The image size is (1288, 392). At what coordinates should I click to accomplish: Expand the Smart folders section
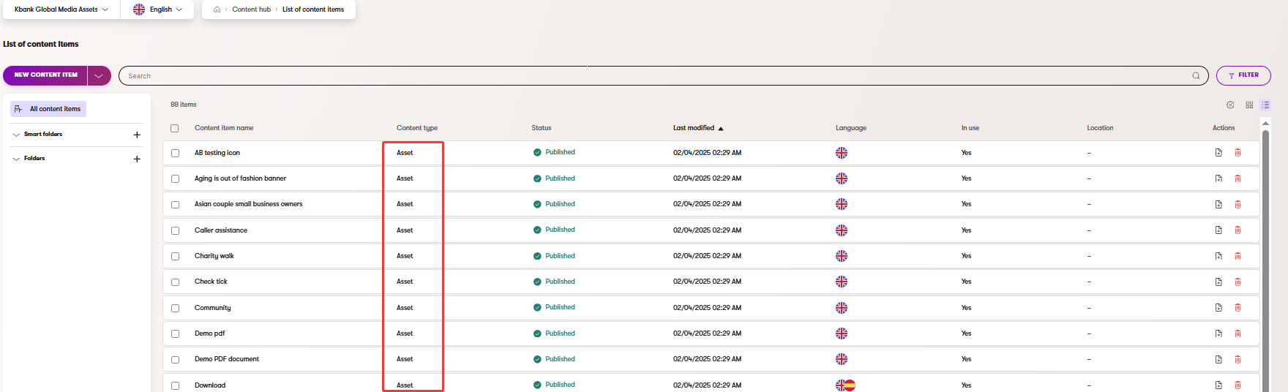[x=17, y=135]
